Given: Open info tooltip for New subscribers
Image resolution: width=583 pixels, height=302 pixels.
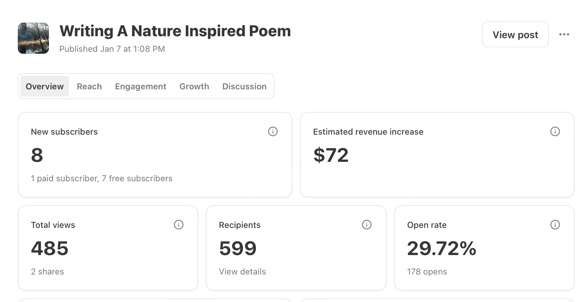Looking at the screenshot, I should 273,131.
